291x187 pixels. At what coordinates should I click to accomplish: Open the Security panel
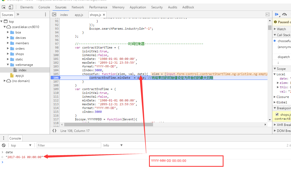point(157,7)
